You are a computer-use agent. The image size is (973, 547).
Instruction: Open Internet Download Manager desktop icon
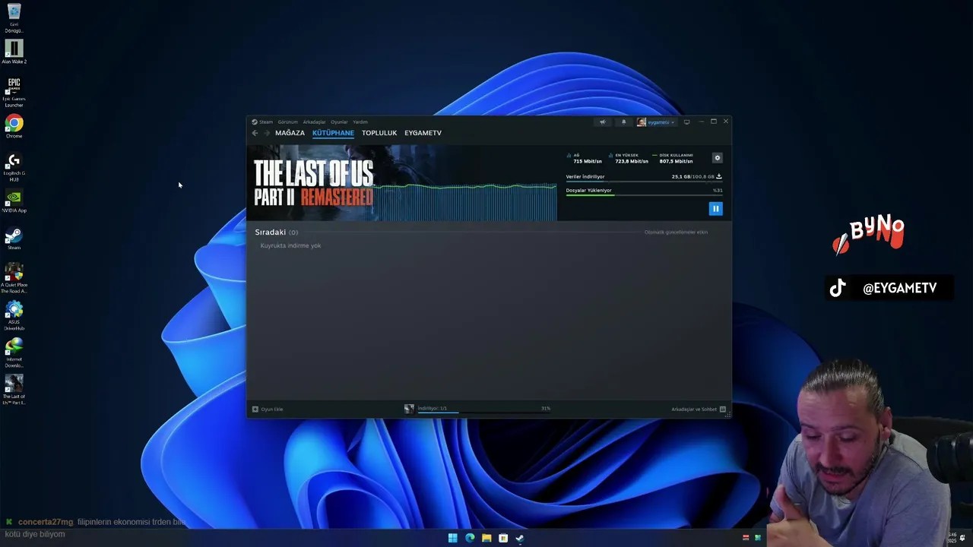[14, 353]
